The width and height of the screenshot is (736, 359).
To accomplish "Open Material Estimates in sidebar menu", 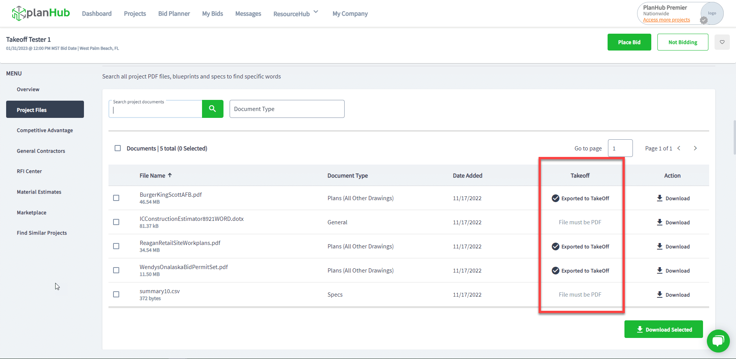I will 39,192.
